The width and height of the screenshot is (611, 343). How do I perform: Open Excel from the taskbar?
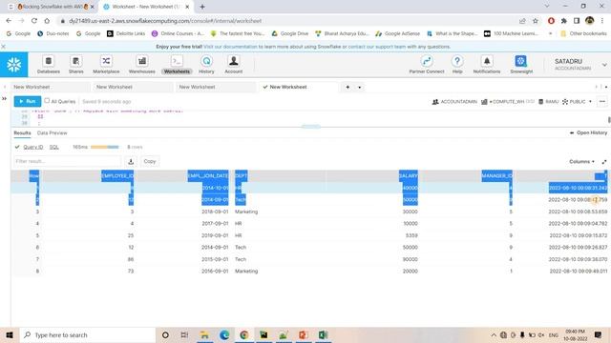[x=323, y=334]
